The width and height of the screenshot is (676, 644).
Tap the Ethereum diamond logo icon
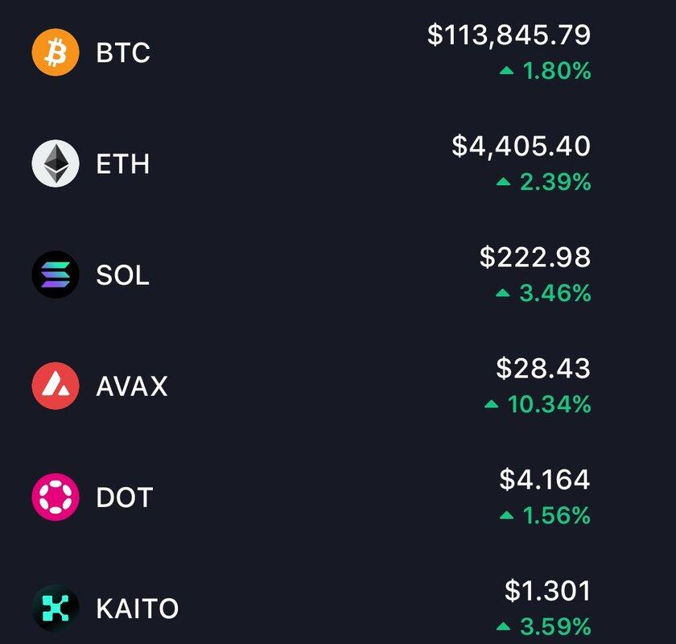(56, 163)
